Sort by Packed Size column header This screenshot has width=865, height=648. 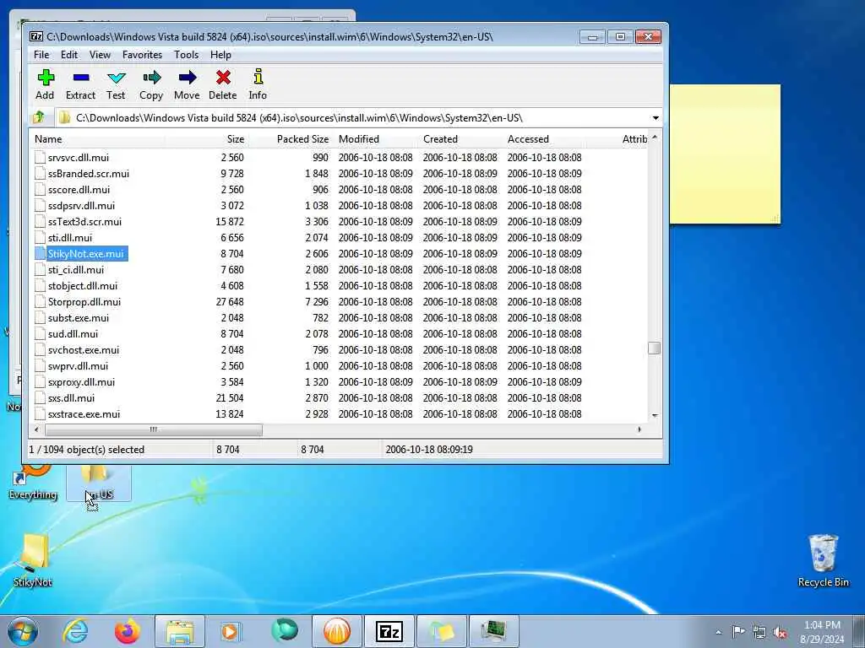[x=290, y=139]
